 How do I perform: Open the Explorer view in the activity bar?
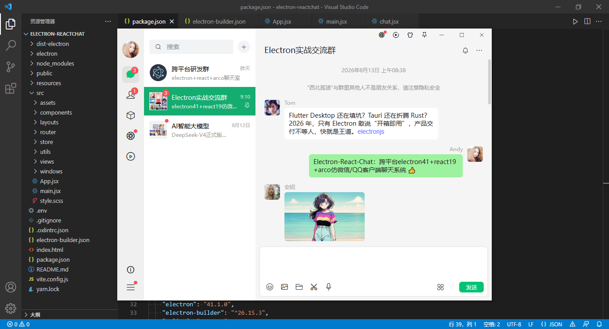(x=11, y=24)
